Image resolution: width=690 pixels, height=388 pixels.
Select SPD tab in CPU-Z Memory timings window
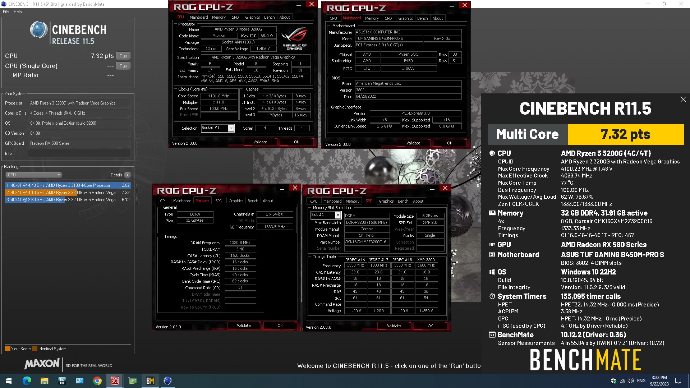[218, 201]
